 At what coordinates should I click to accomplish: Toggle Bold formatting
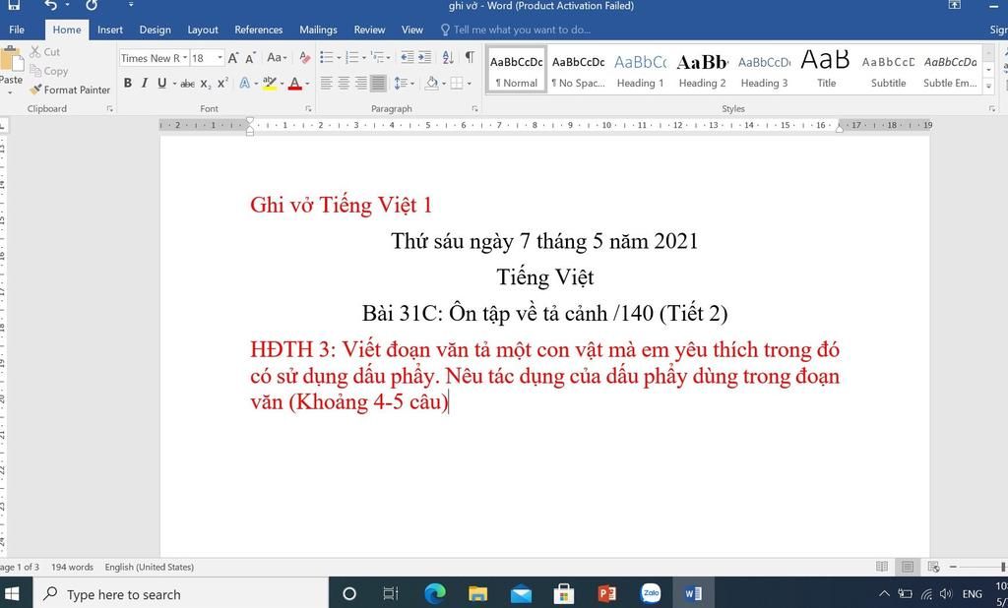127,83
